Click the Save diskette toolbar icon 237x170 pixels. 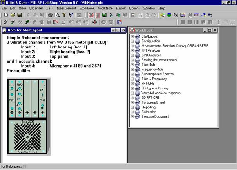[19, 15]
